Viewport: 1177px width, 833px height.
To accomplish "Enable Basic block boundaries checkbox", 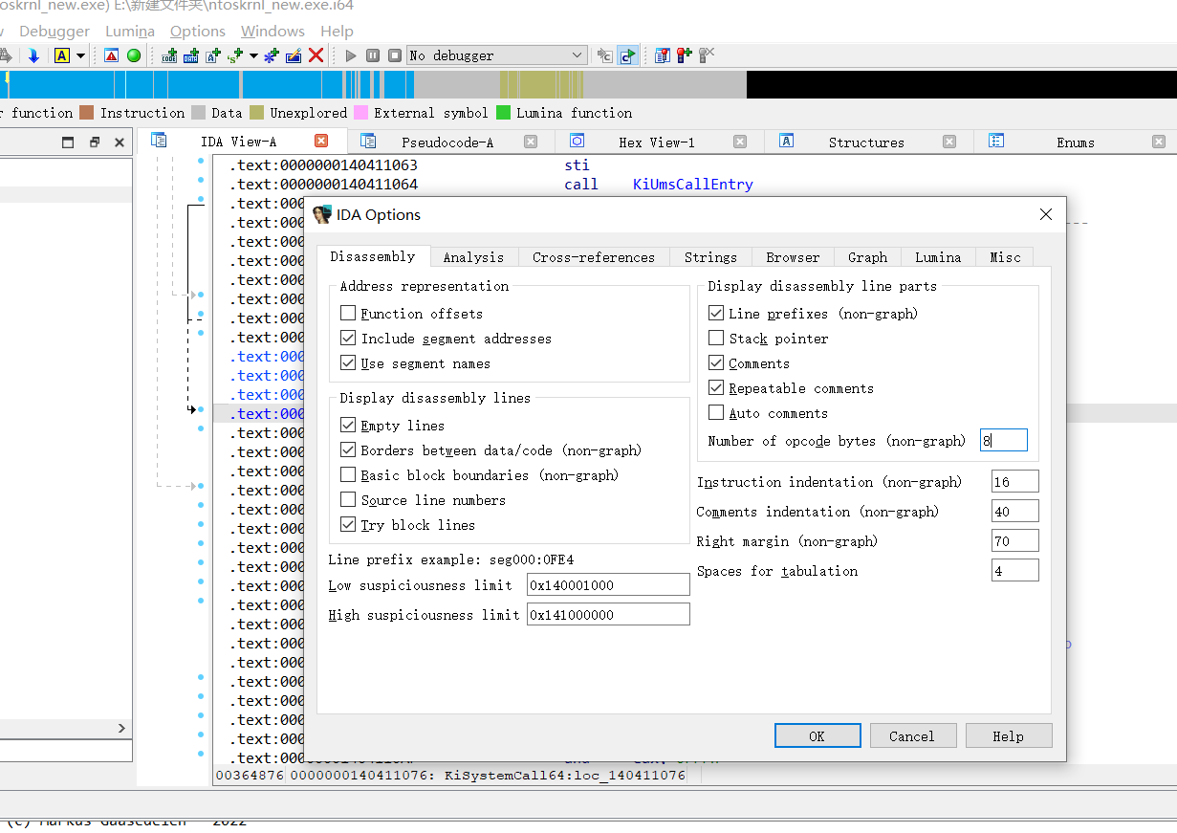I will pos(348,475).
